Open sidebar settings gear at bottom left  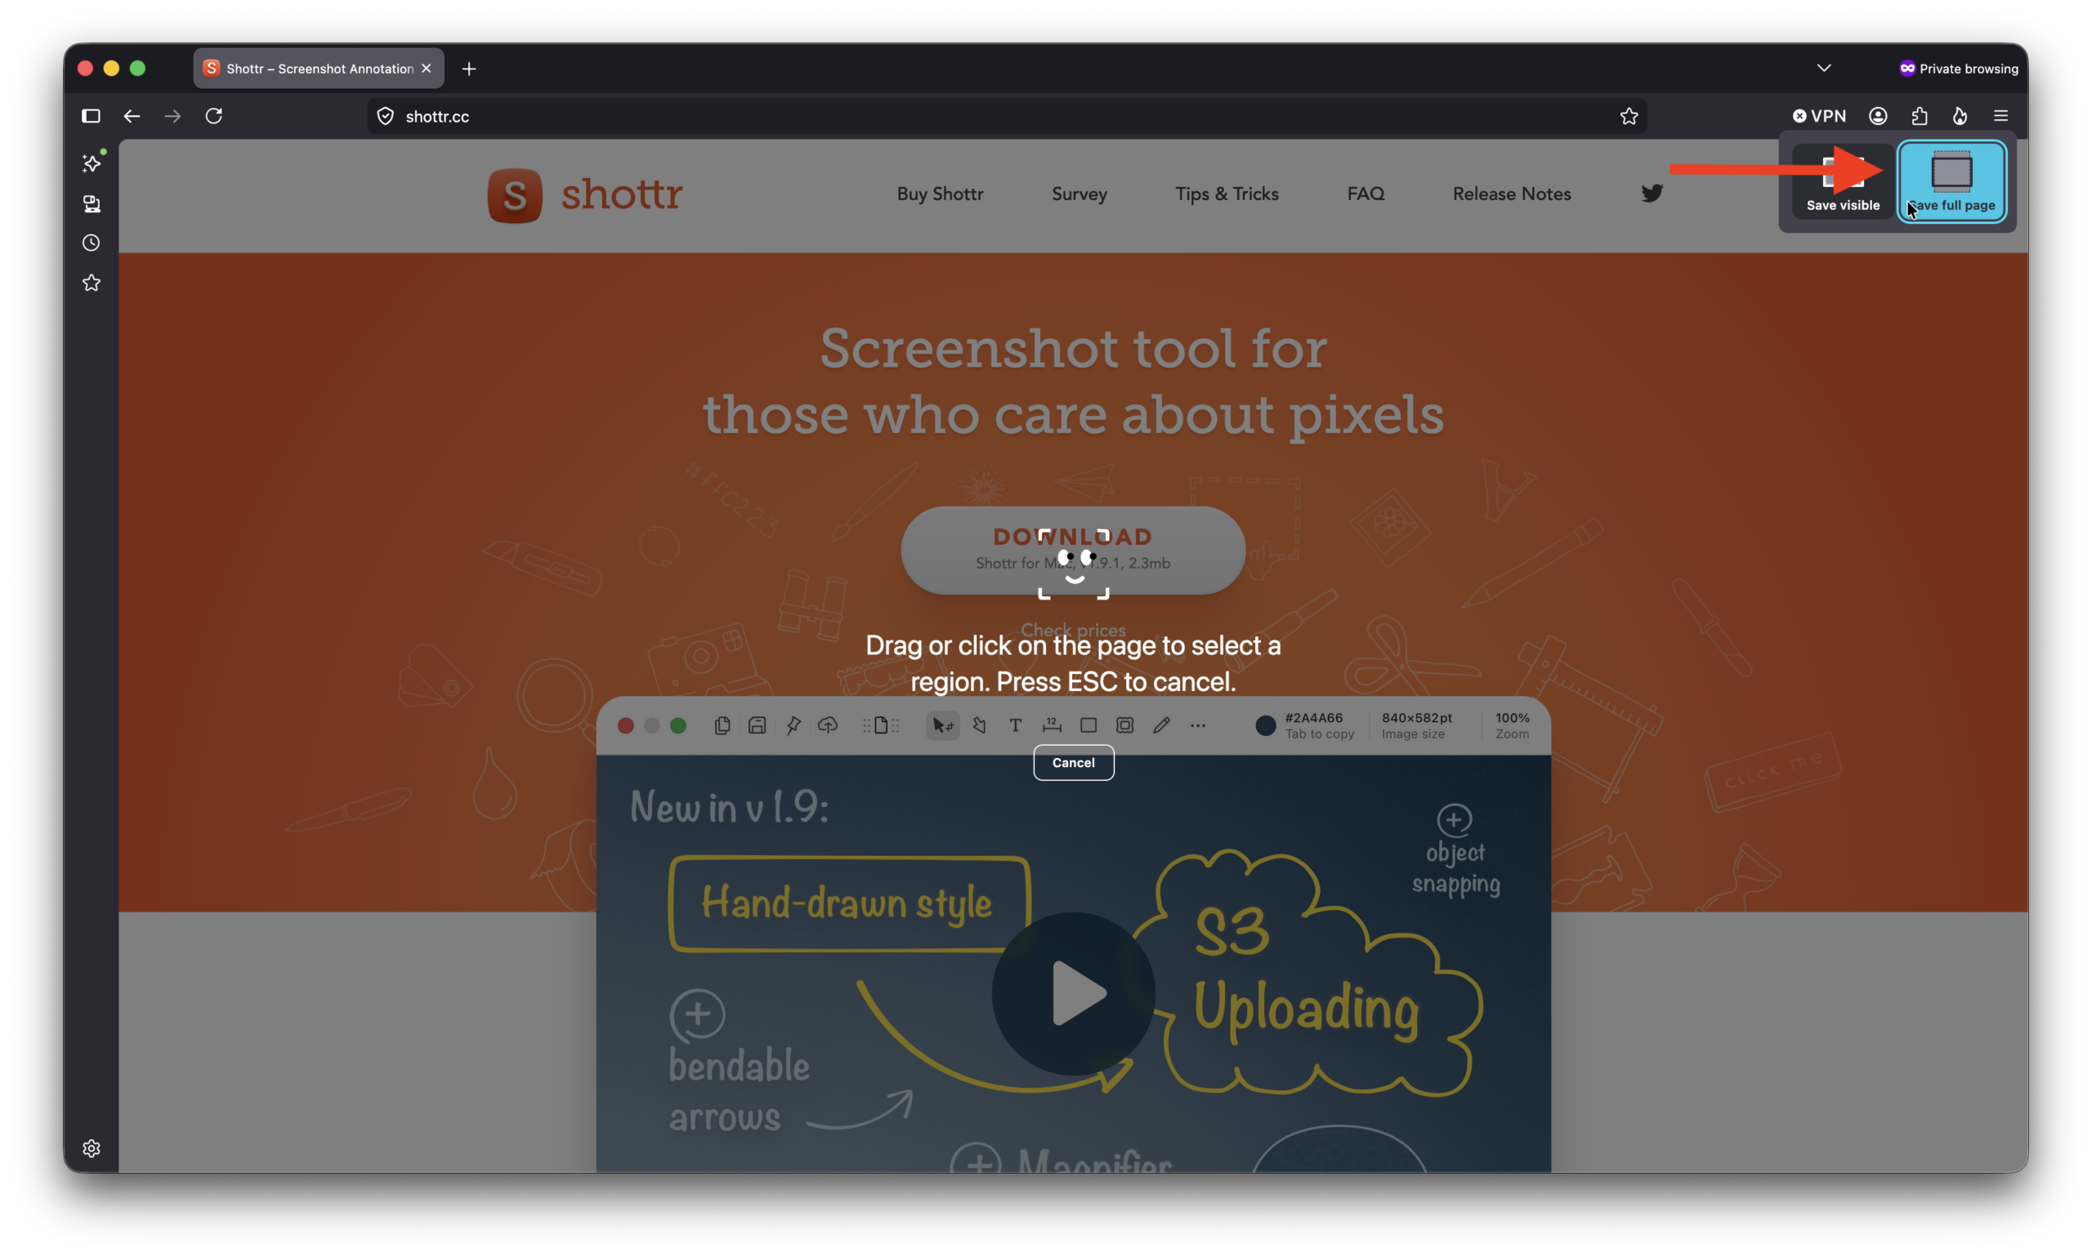[x=92, y=1148]
